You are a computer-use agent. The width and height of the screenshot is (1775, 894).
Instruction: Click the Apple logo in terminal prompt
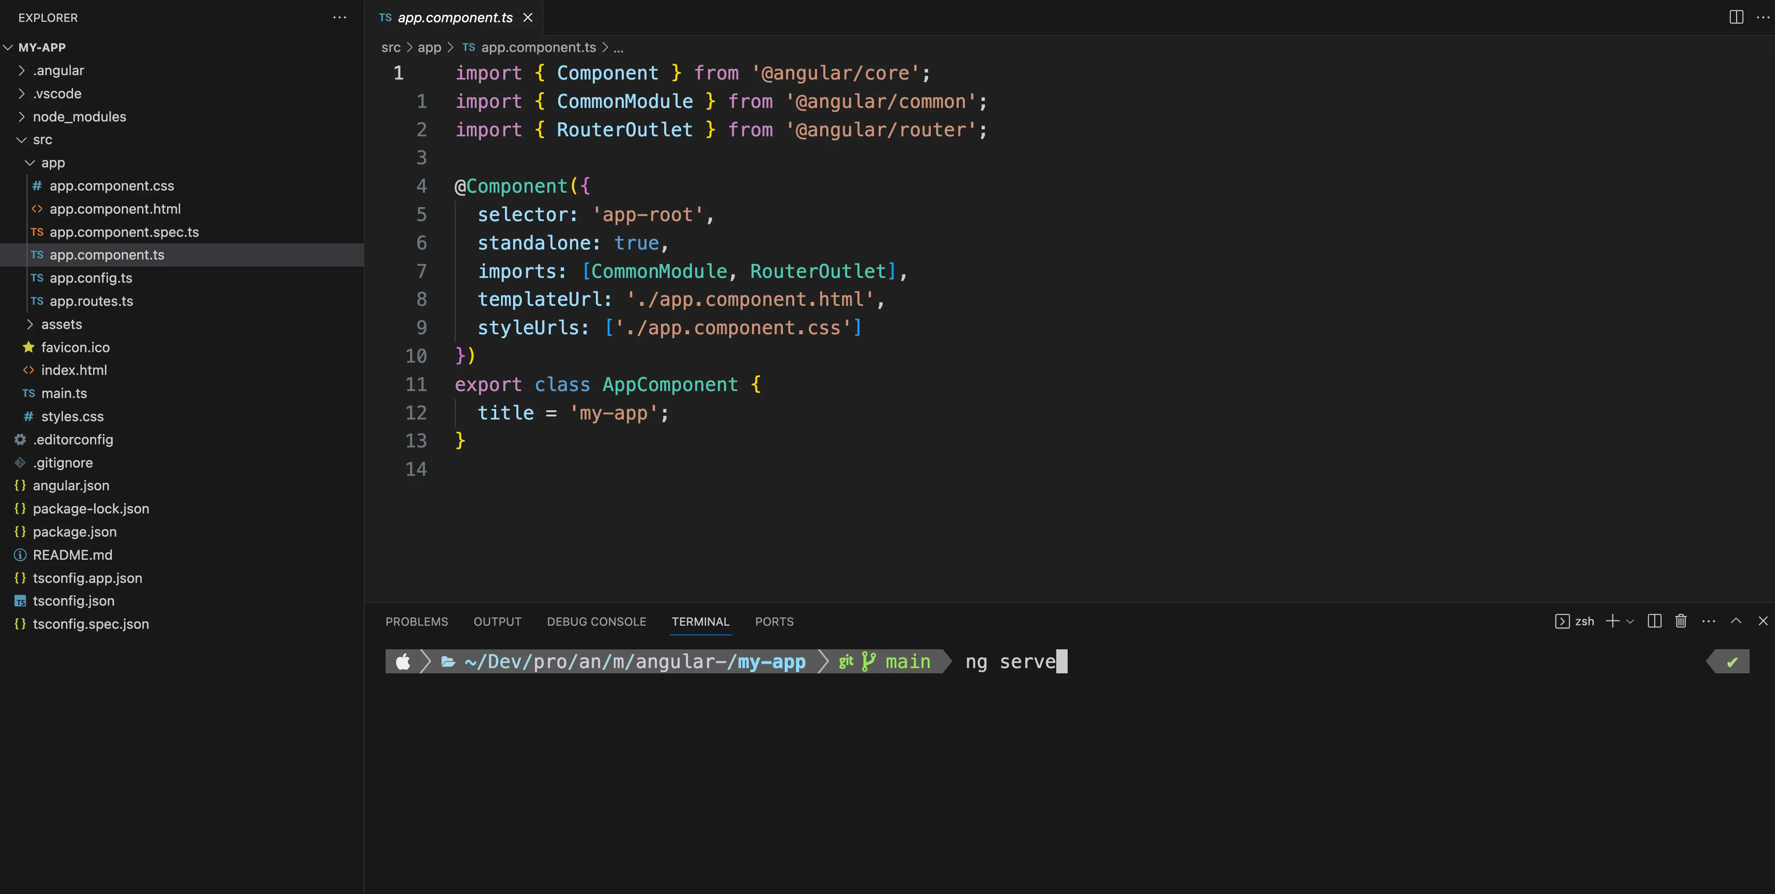(403, 662)
